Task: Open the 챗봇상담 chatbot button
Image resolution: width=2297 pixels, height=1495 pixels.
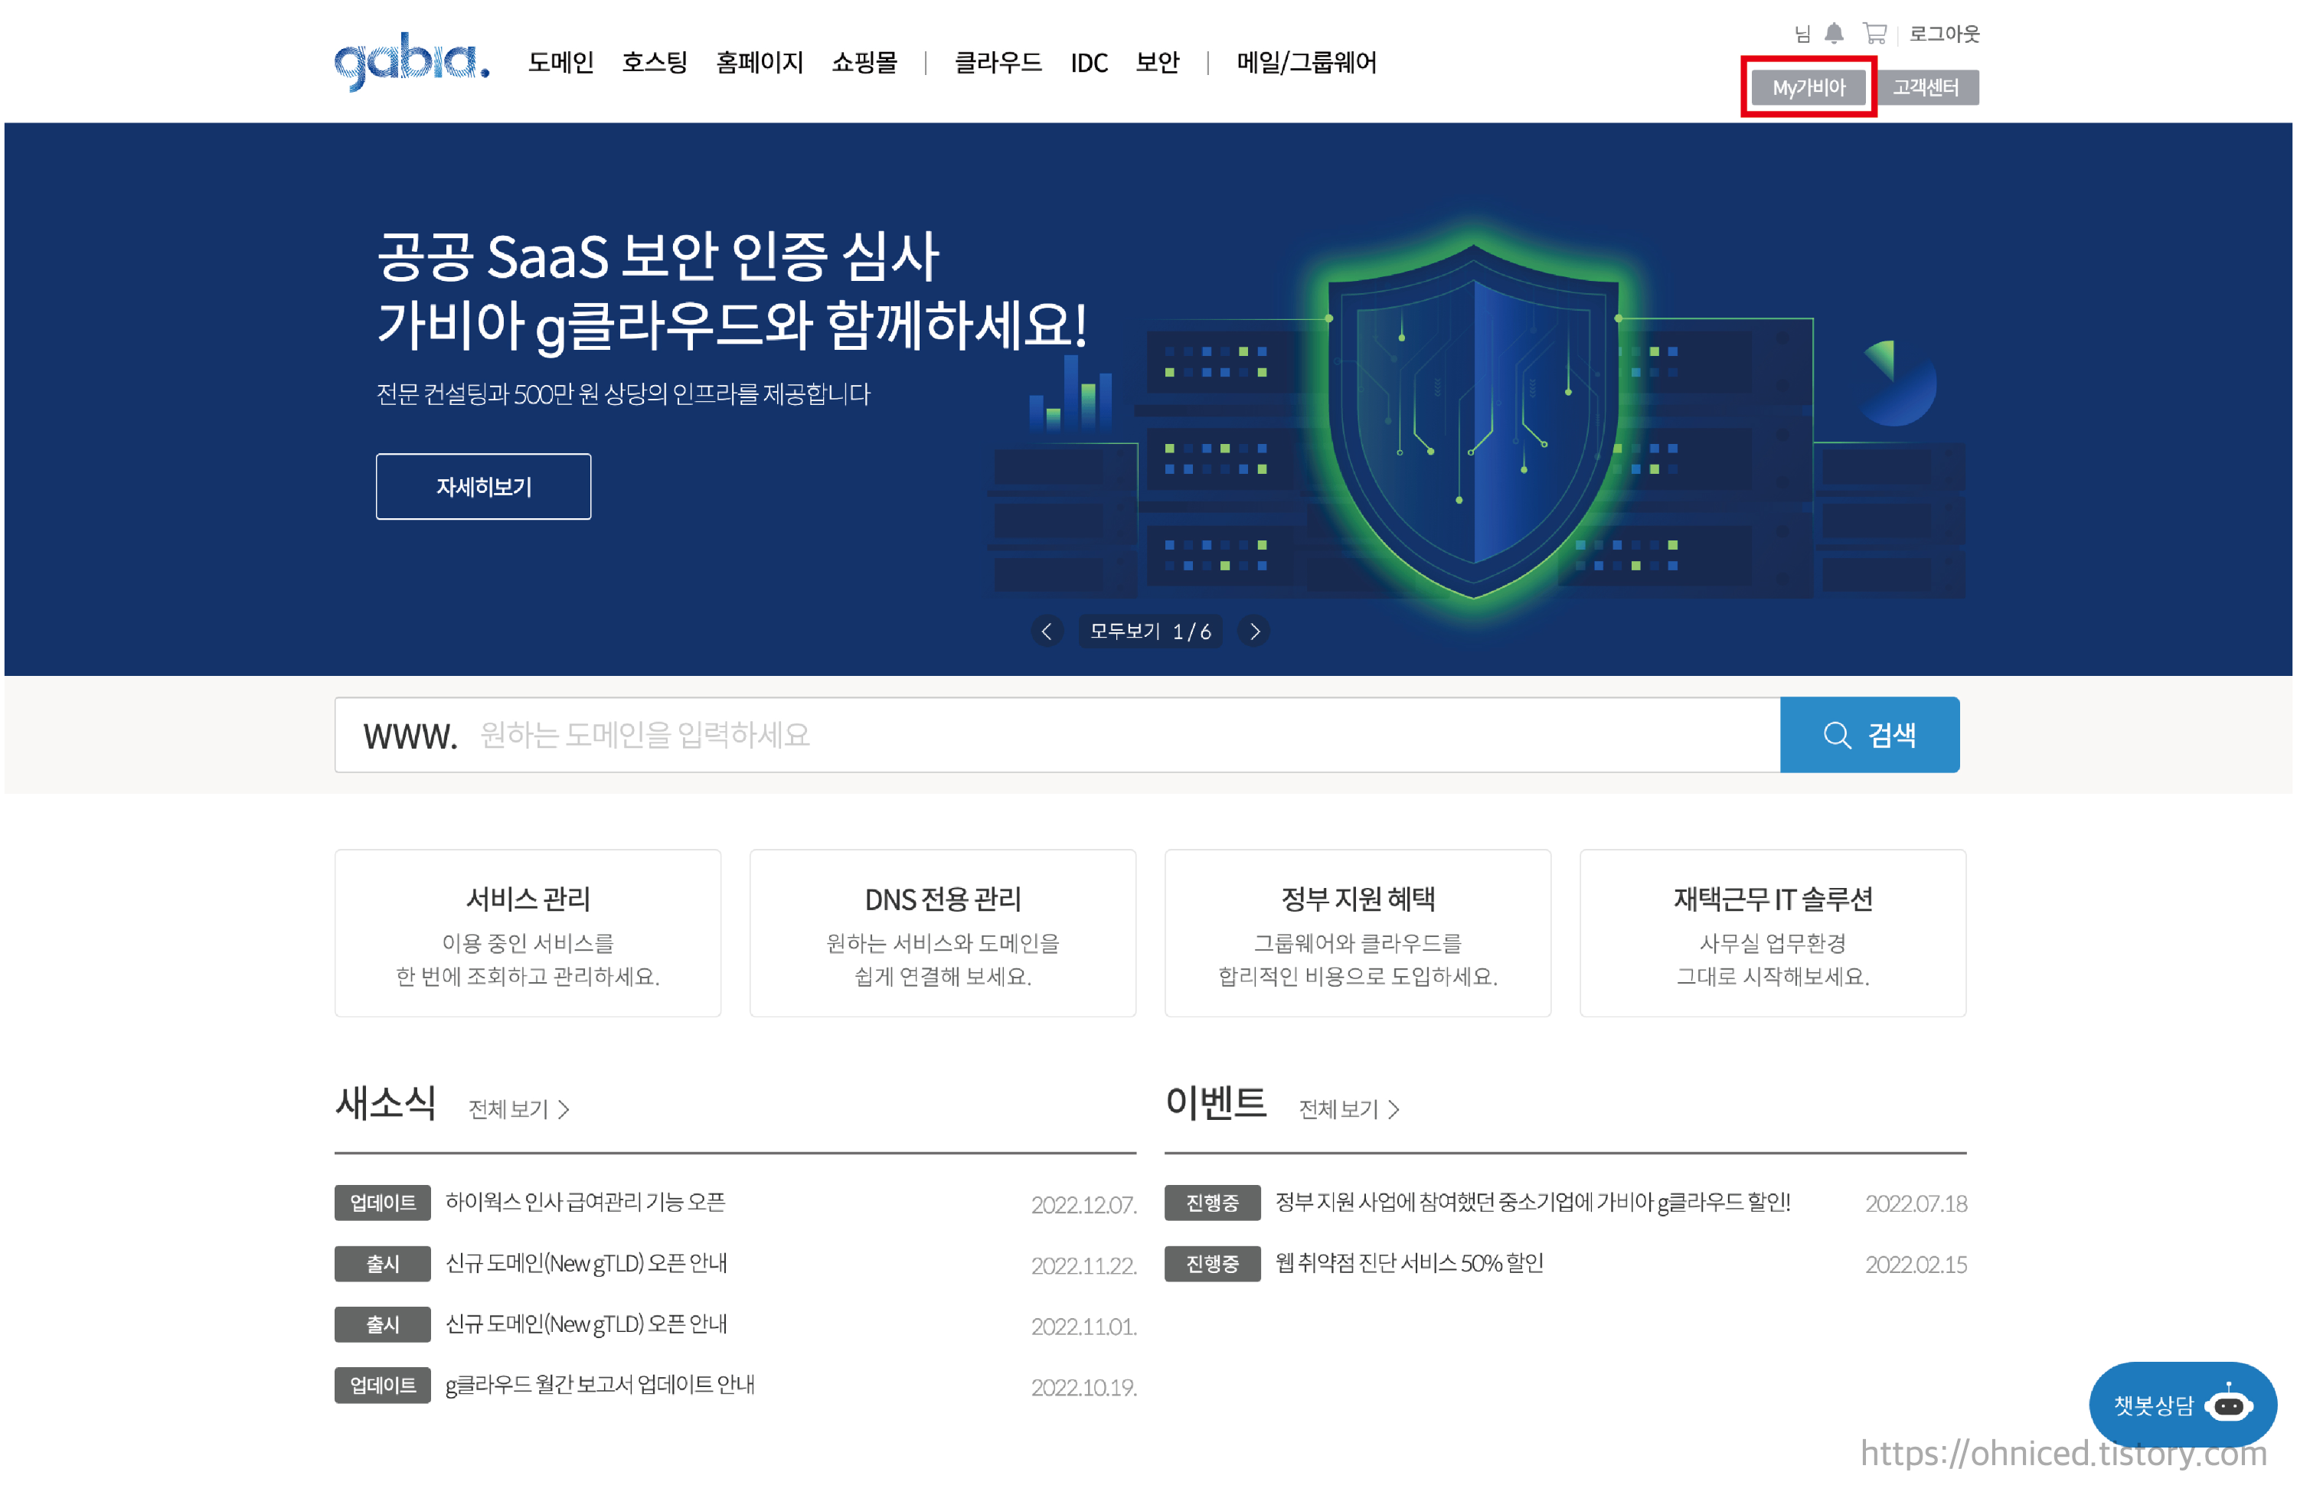Action: click(2181, 1404)
